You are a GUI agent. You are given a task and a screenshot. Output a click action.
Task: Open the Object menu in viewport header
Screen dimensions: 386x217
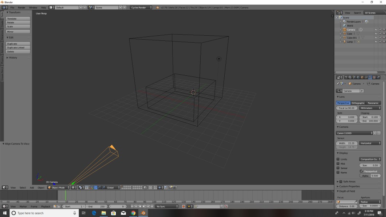click(x=41, y=188)
